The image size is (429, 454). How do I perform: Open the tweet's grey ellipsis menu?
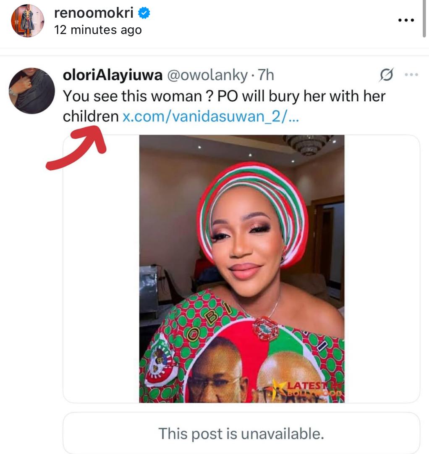click(x=411, y=75)
